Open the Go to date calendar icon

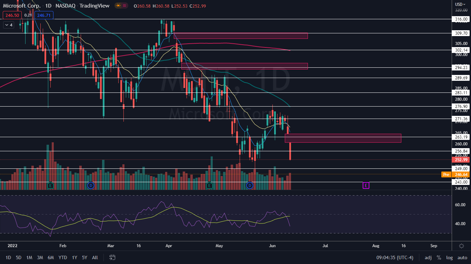[x=112, y=257]
